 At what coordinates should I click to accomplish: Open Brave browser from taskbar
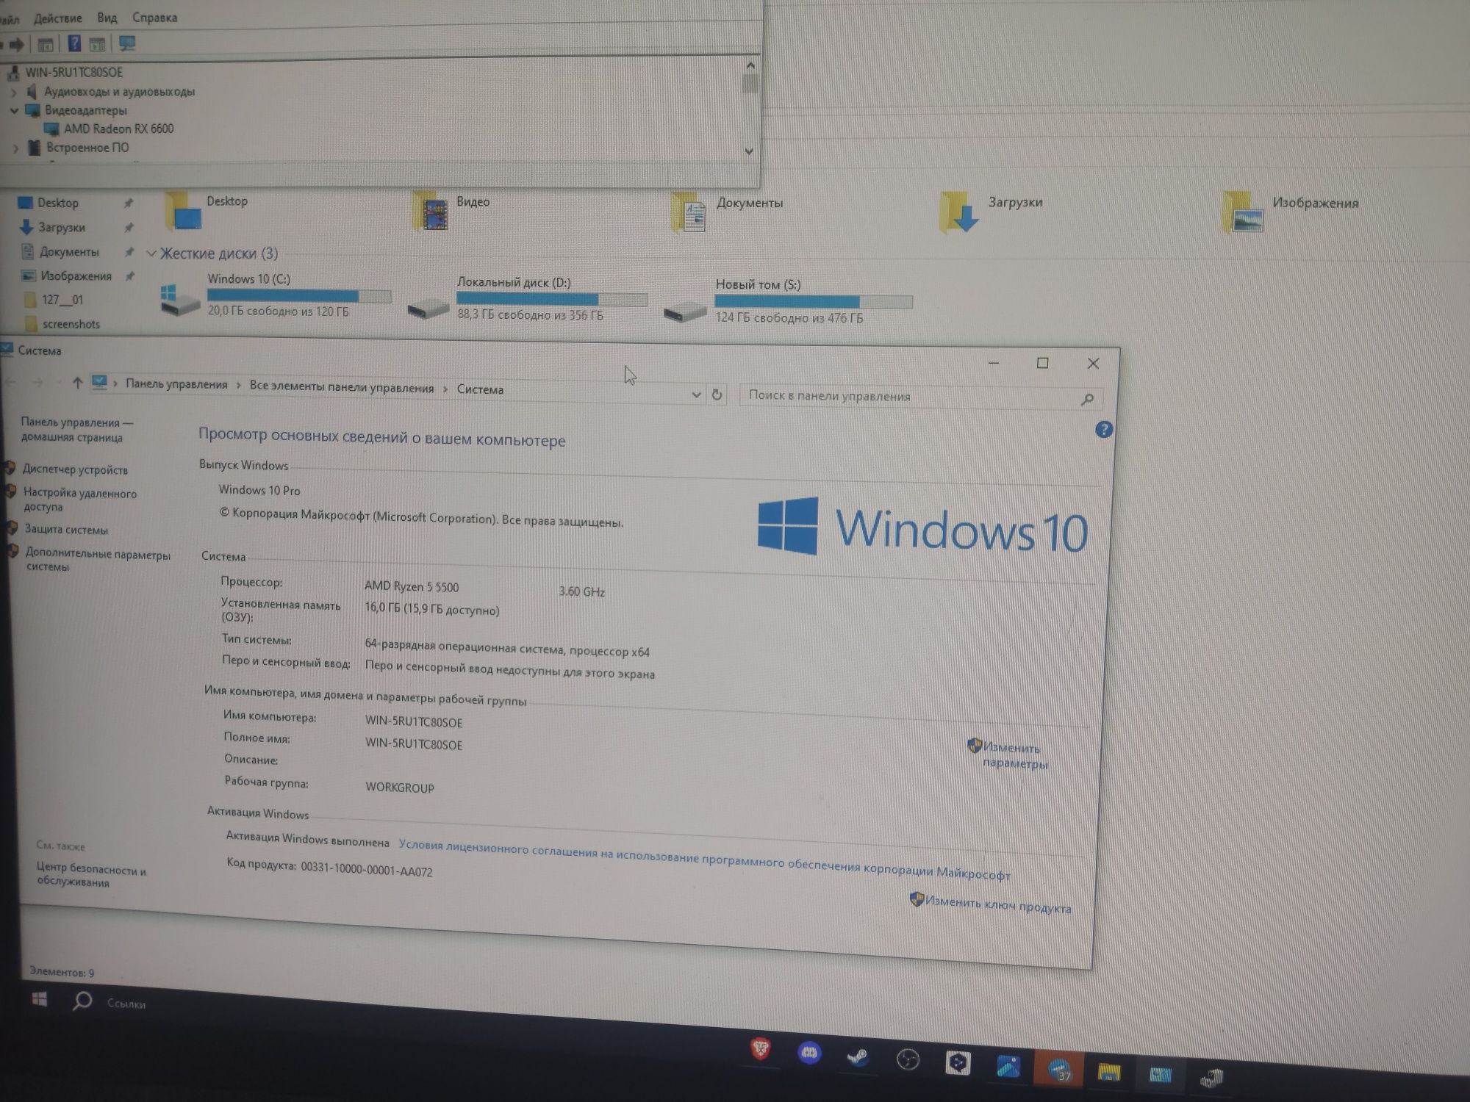click(761, 1048)
